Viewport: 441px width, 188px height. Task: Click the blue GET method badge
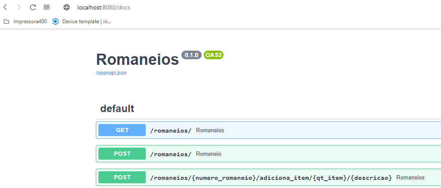click(122, 130)
